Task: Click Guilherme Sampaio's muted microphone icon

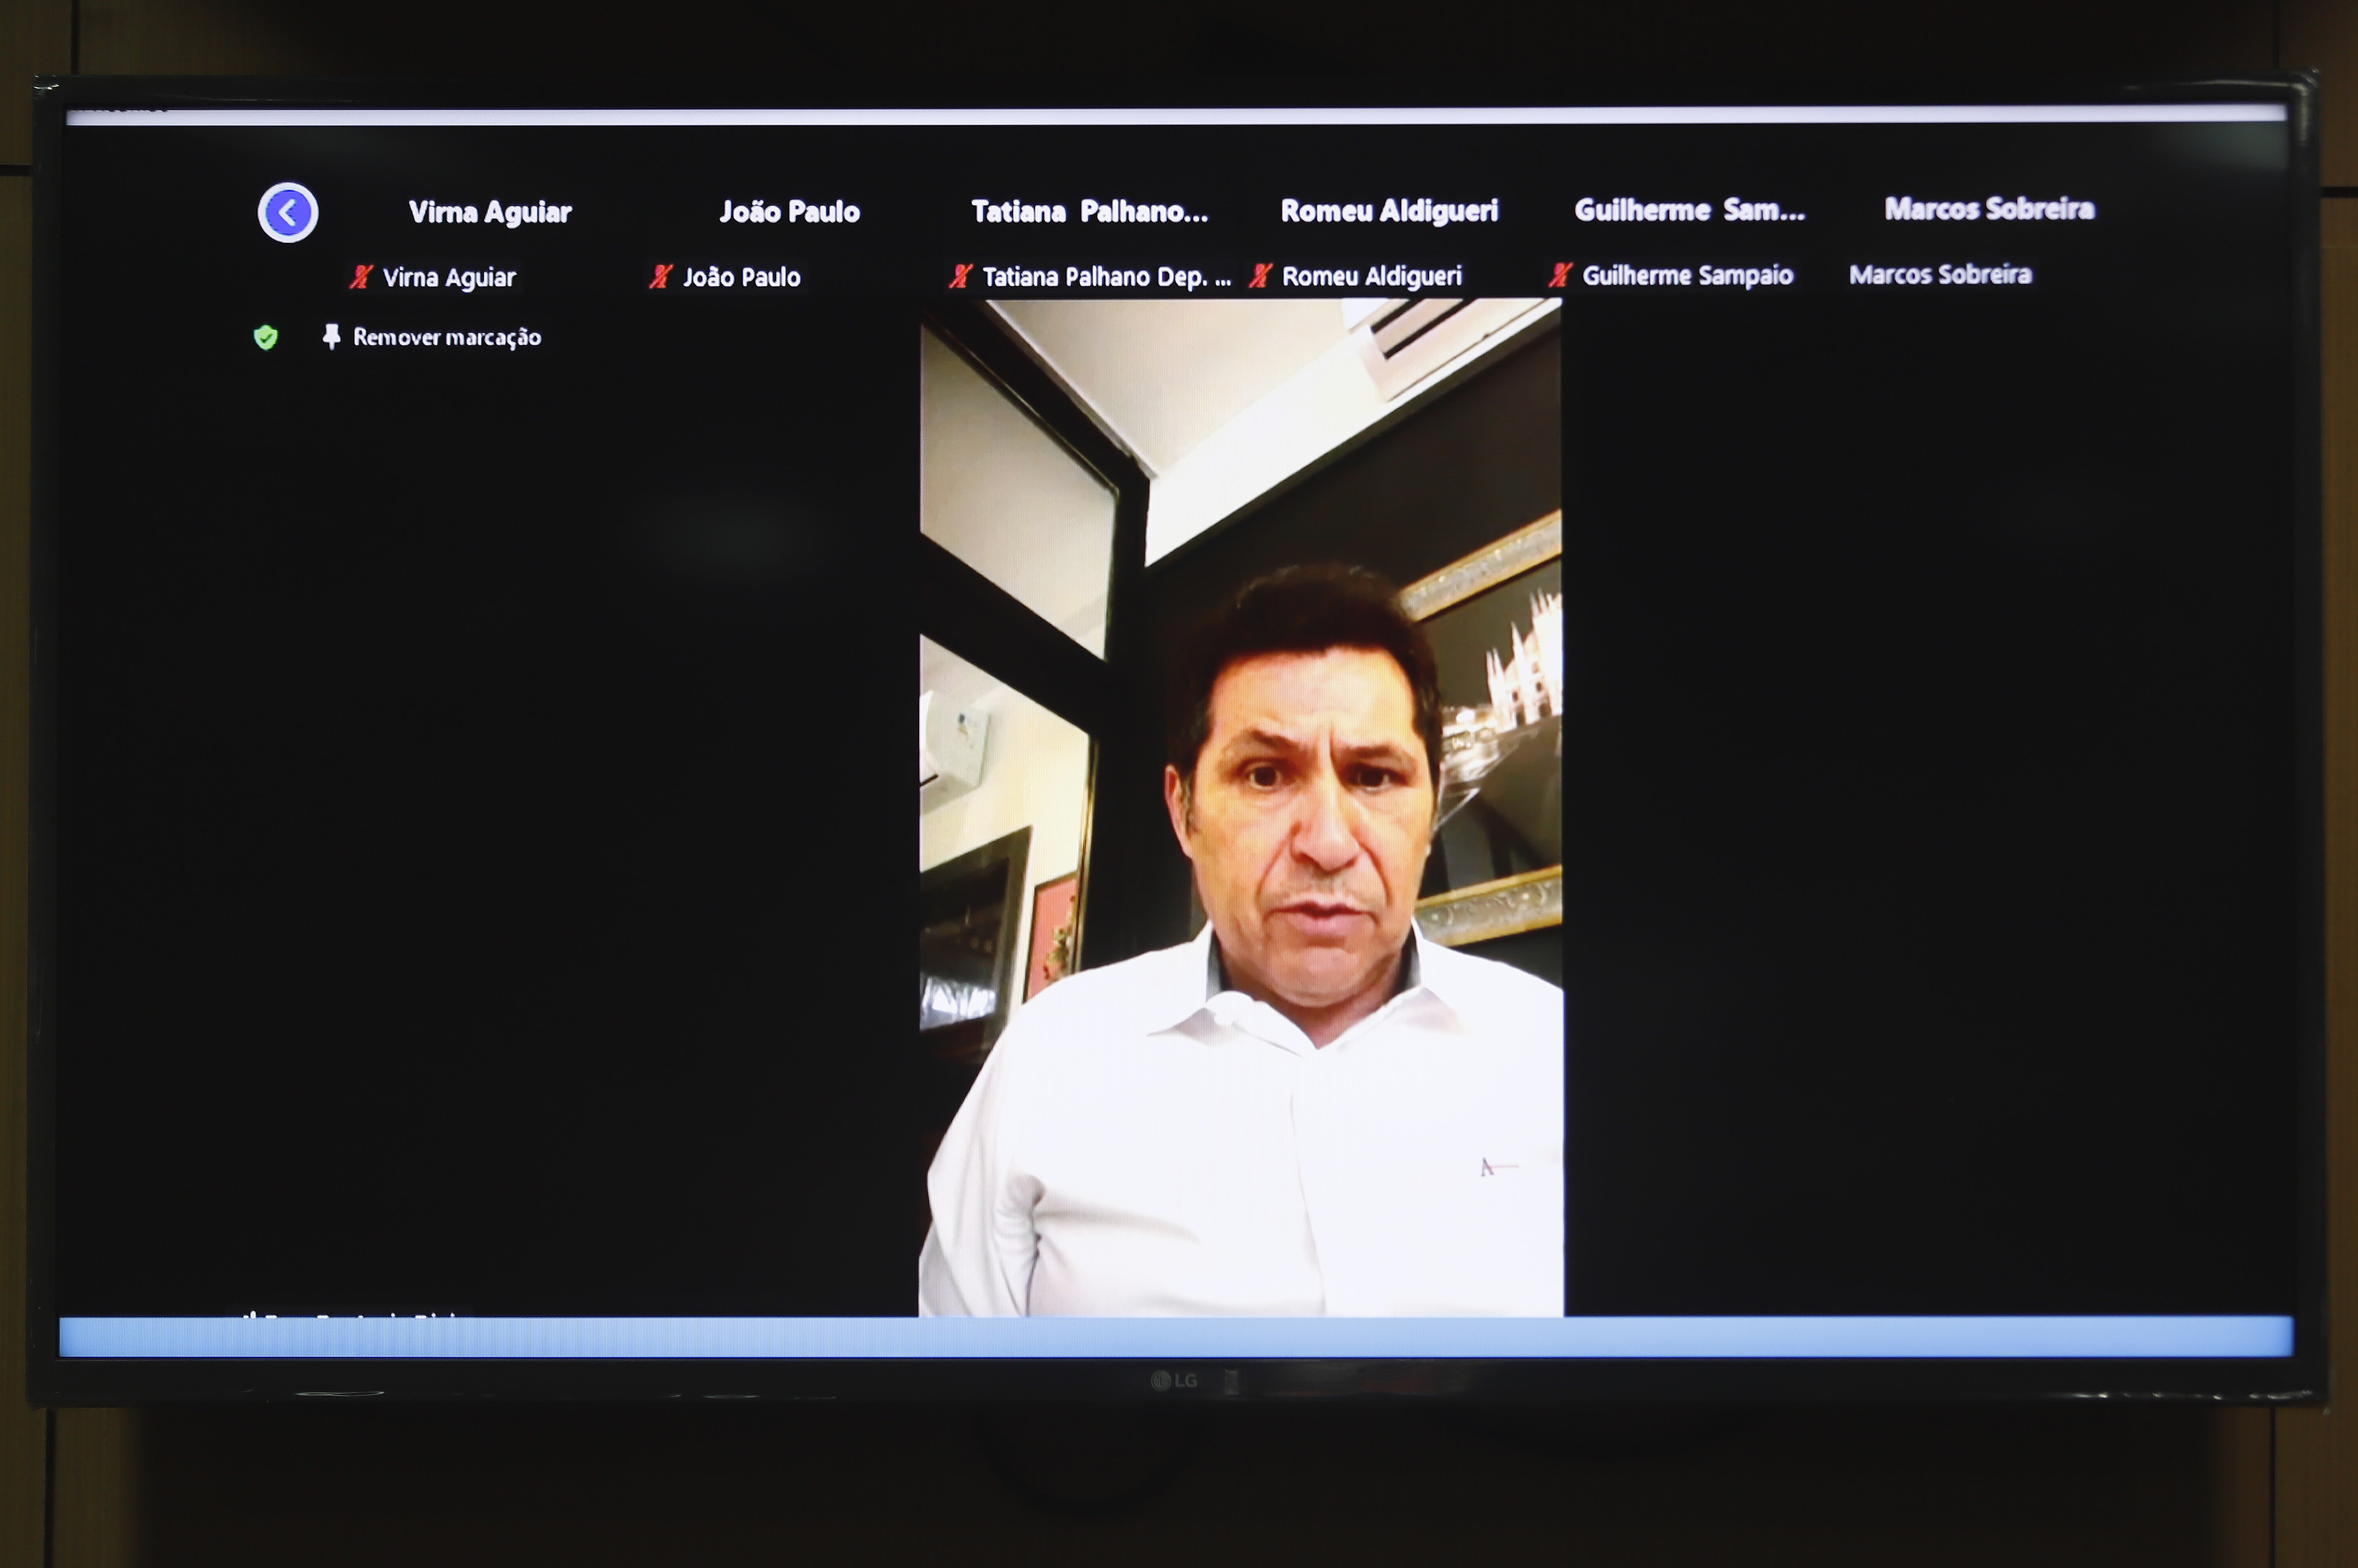Action: click(x=1560, y=275)
